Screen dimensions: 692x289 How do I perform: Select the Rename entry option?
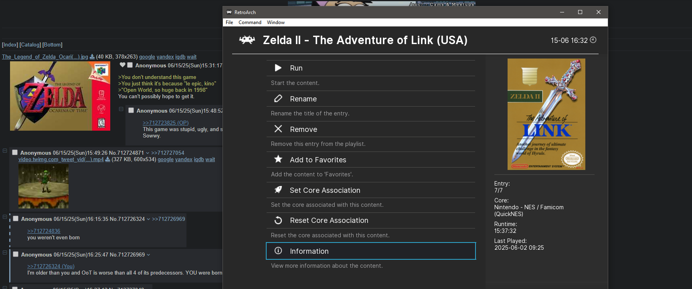(371, 99)
